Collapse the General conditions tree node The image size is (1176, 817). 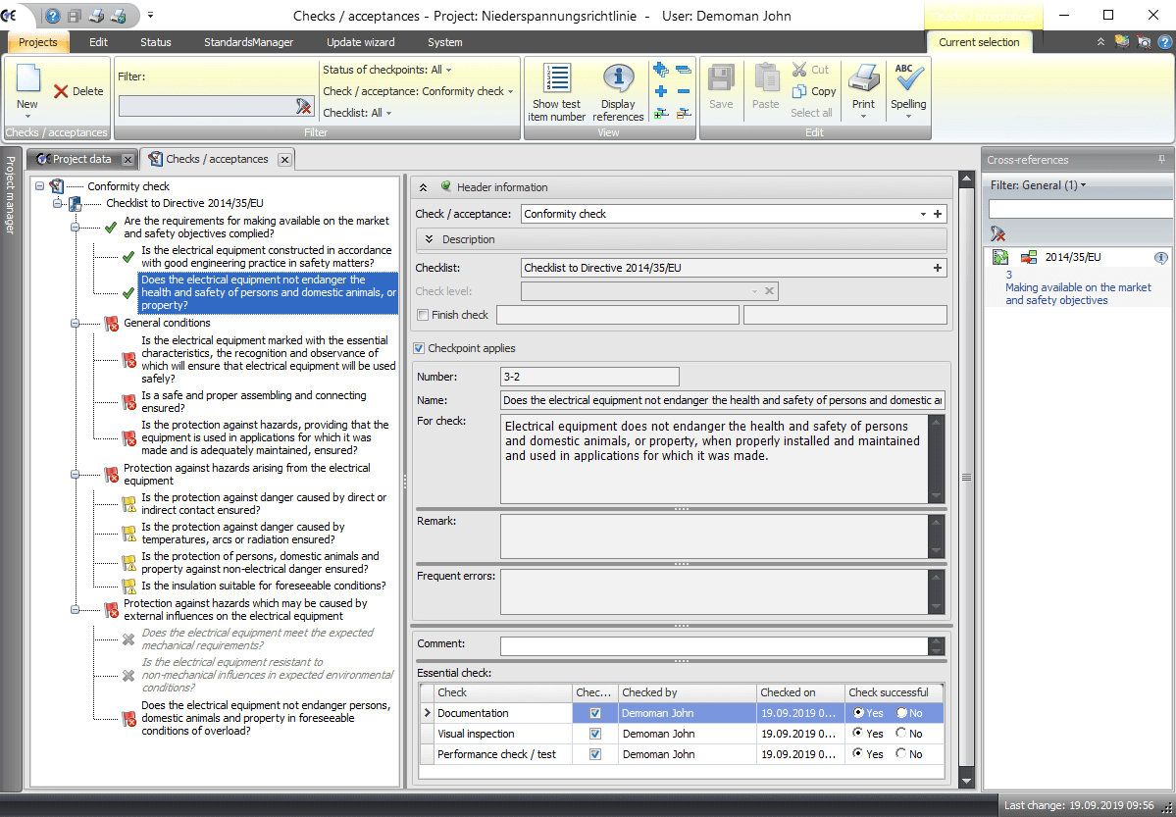[75, 323]
